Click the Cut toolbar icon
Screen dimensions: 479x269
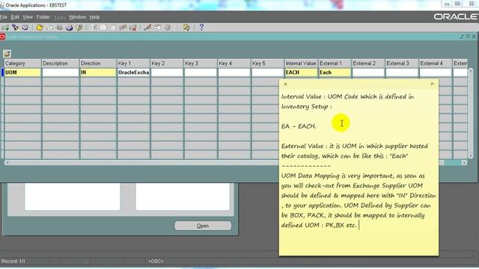(94, 28)
